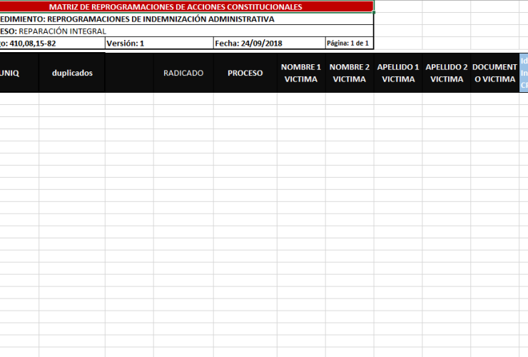
Task: Select the 'duplicados' column header
Action: [72, 73]
